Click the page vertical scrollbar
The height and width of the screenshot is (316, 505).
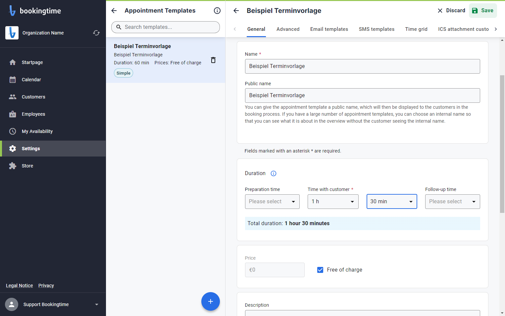pos(502,144)
